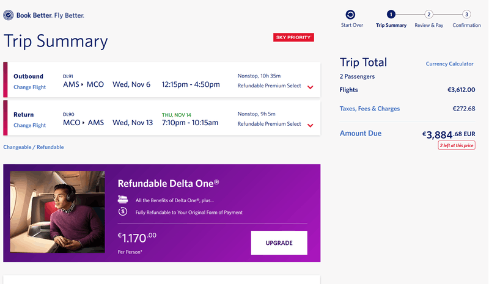
Task: Click the Confirmation step label
Action: click(466, 26)
